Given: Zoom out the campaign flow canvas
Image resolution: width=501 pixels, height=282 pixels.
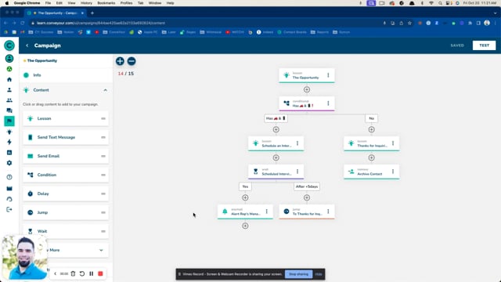Looking at the screenshot, I should 132,61.
